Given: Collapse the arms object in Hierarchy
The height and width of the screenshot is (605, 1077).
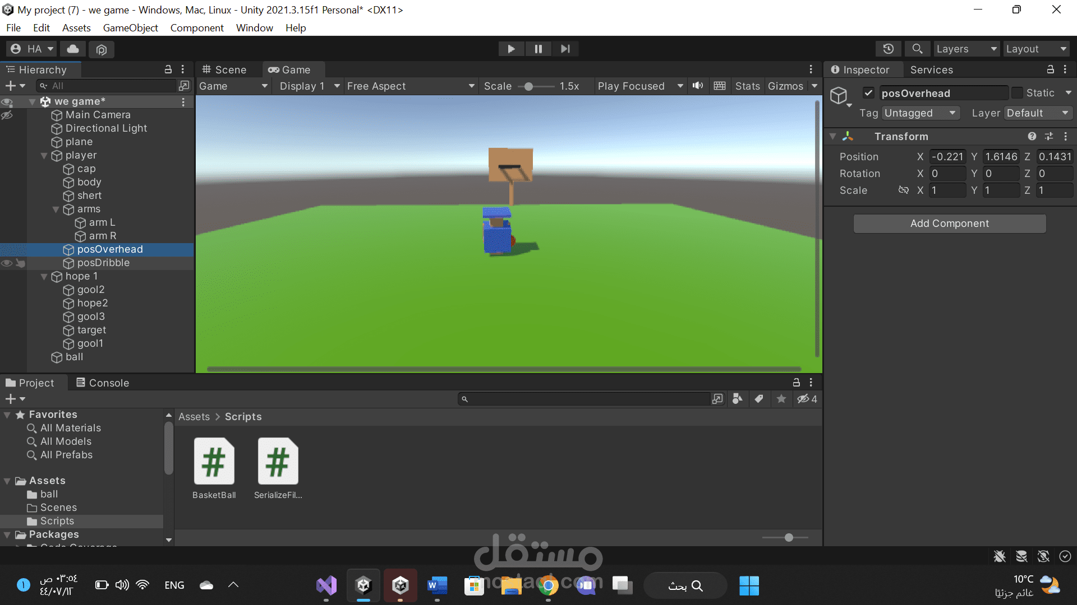Looking at the screenshot, I should 56,209.
